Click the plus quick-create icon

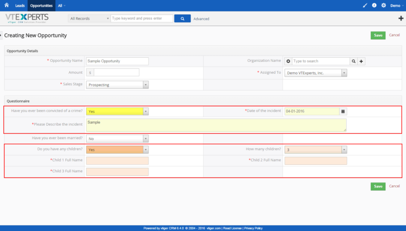tap(401, 18)
